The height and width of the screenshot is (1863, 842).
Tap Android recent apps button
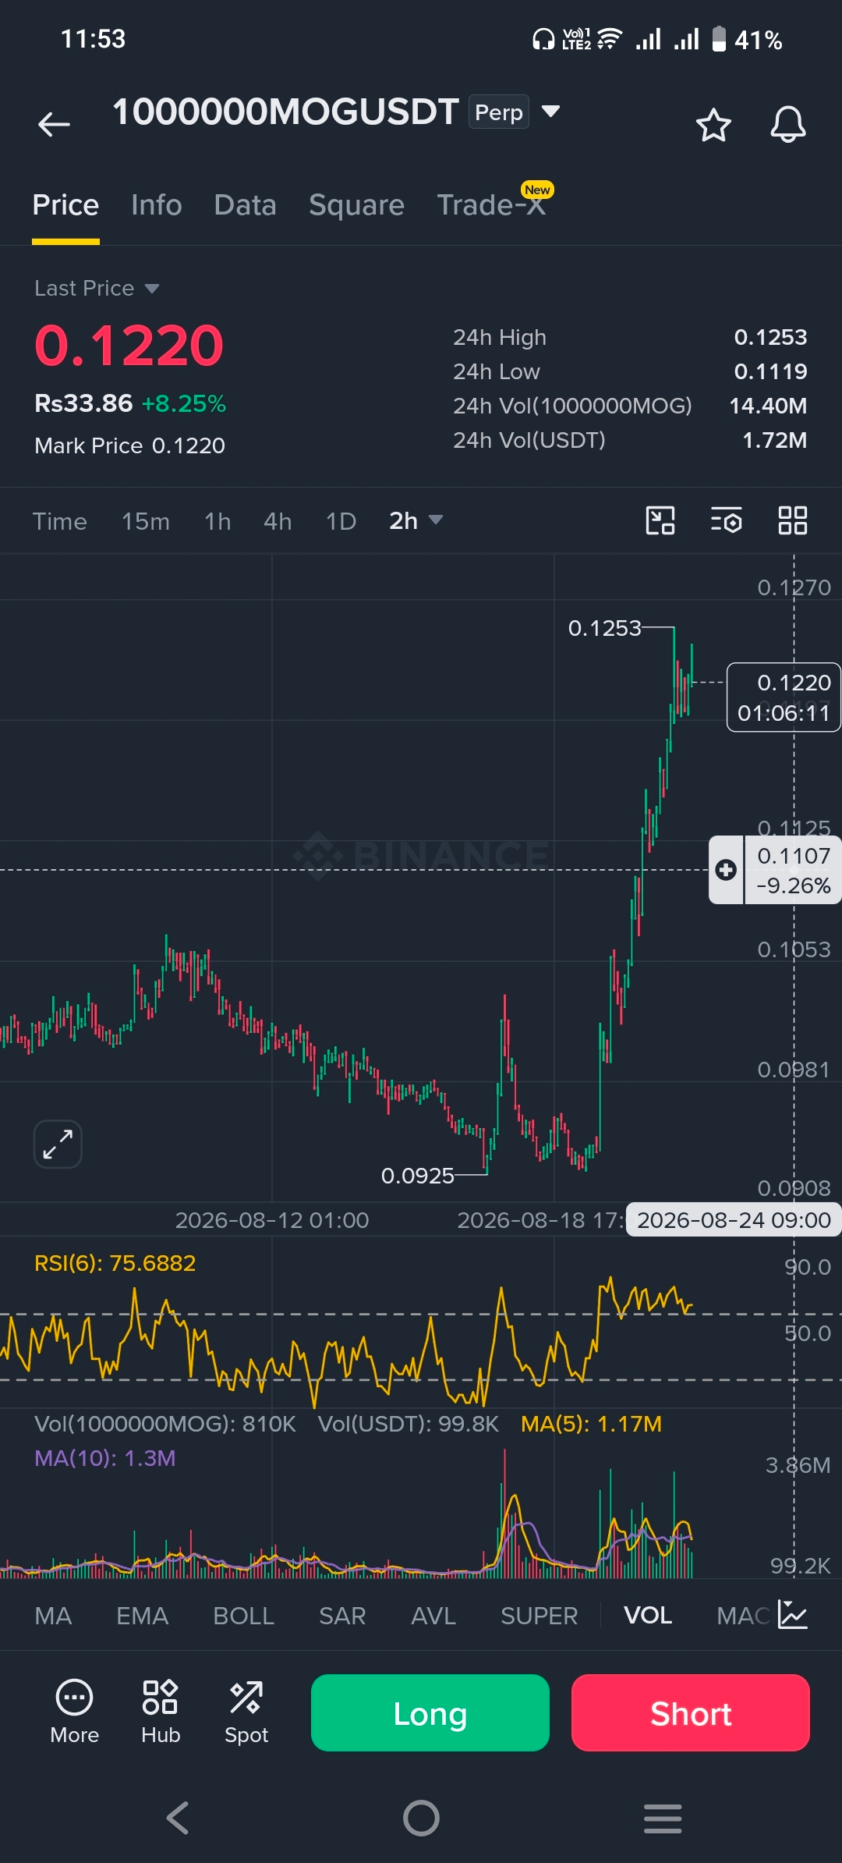pyautogui.click(x=663, y=1818)
